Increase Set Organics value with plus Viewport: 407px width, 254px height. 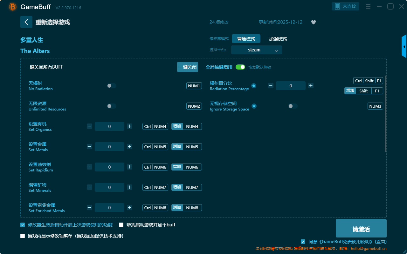click(x=129, y=126)
